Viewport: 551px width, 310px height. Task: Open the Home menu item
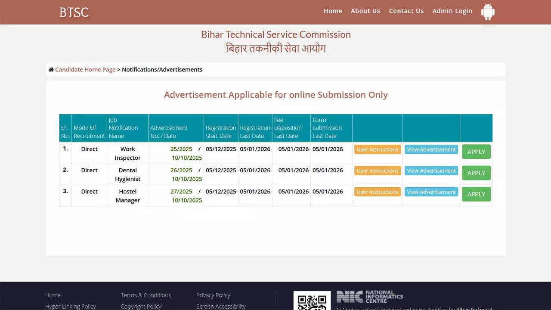(x=333, y=11)
